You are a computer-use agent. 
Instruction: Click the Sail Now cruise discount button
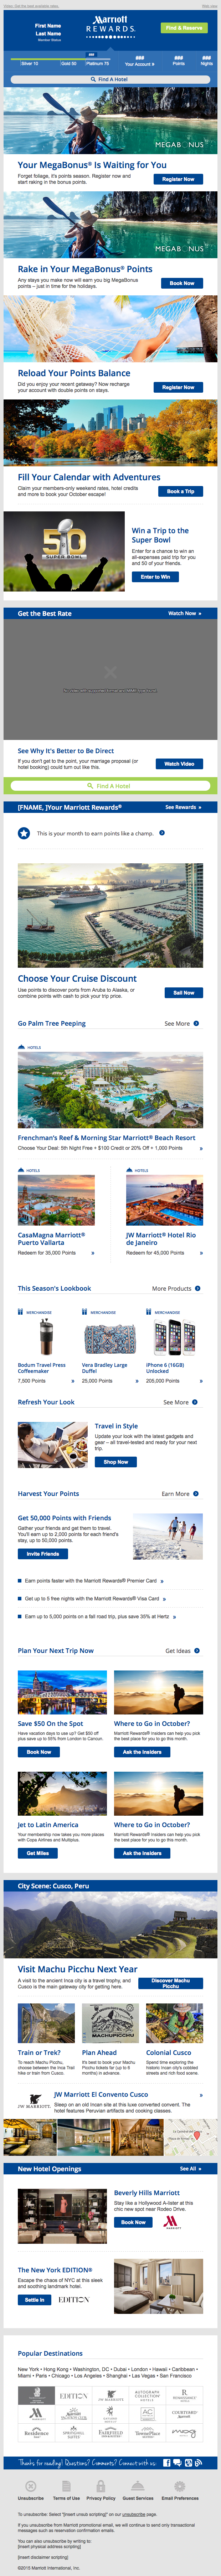pos(183,992)
